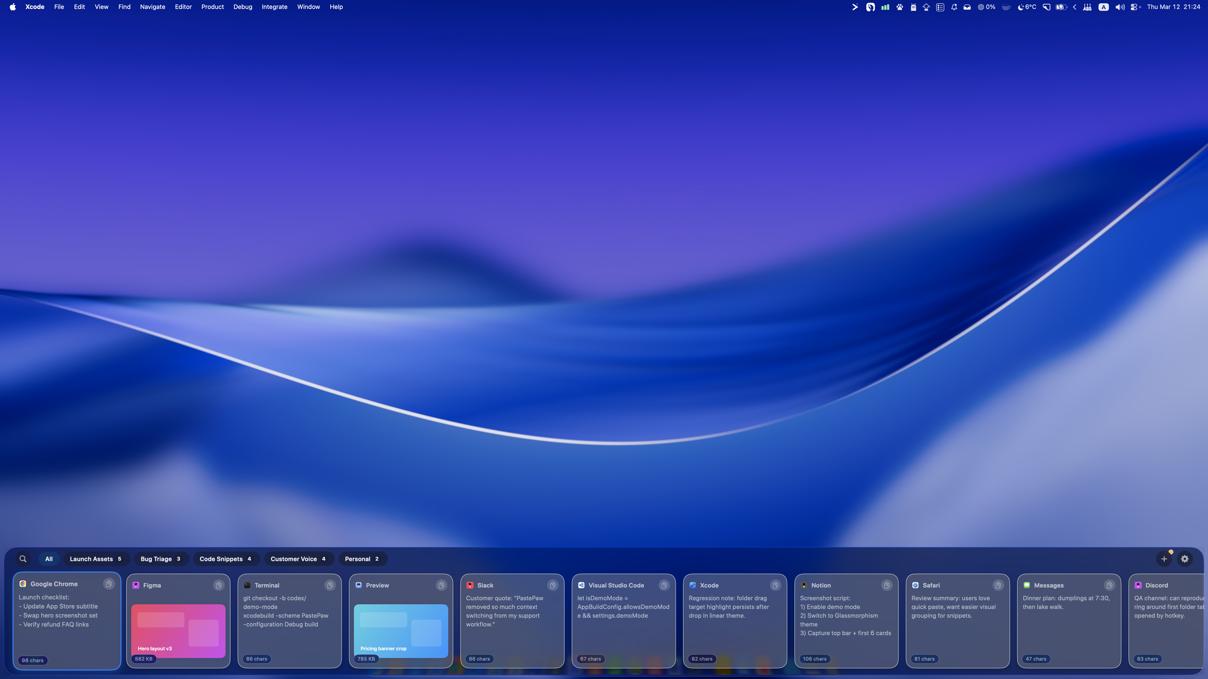
Task: Open the Debug menu in Xcode
Action: (x=243, y=7)
